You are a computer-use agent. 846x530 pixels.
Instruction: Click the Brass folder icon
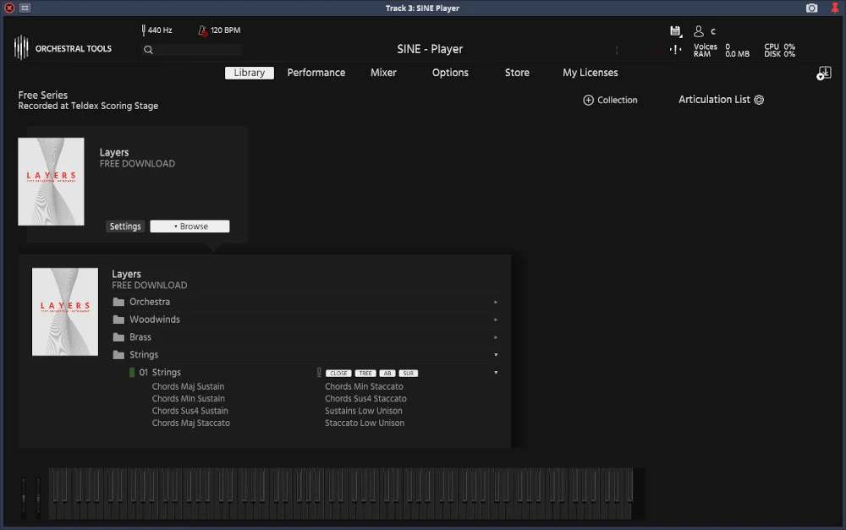pyautogui.click(x=118, y=337)
